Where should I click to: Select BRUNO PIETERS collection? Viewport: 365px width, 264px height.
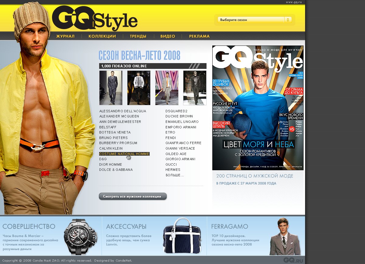[x=113, y=138]
